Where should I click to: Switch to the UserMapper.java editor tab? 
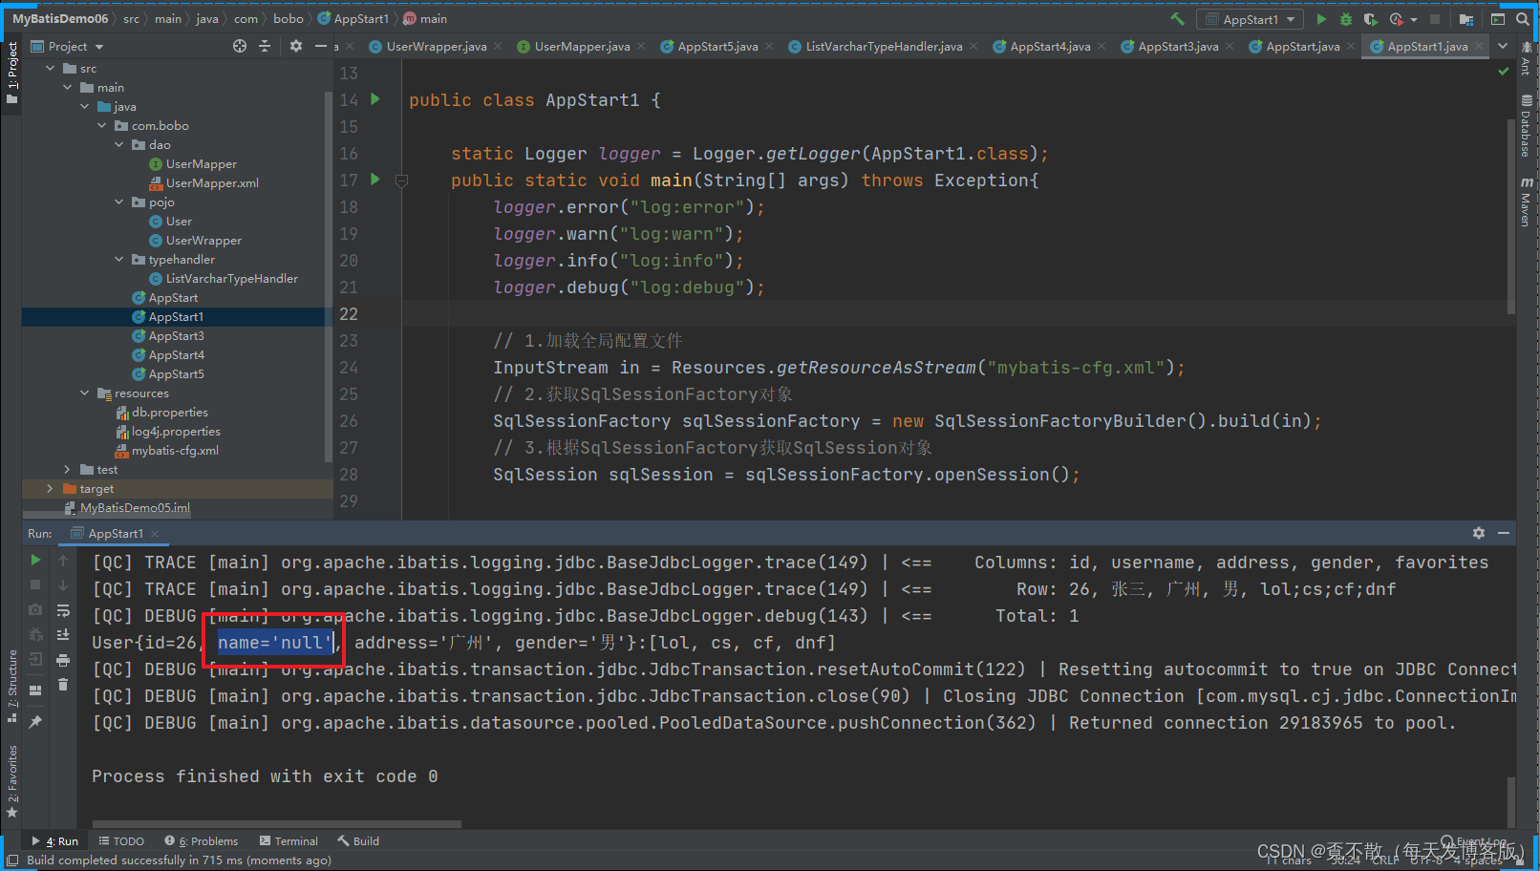[x=581, y=46]
